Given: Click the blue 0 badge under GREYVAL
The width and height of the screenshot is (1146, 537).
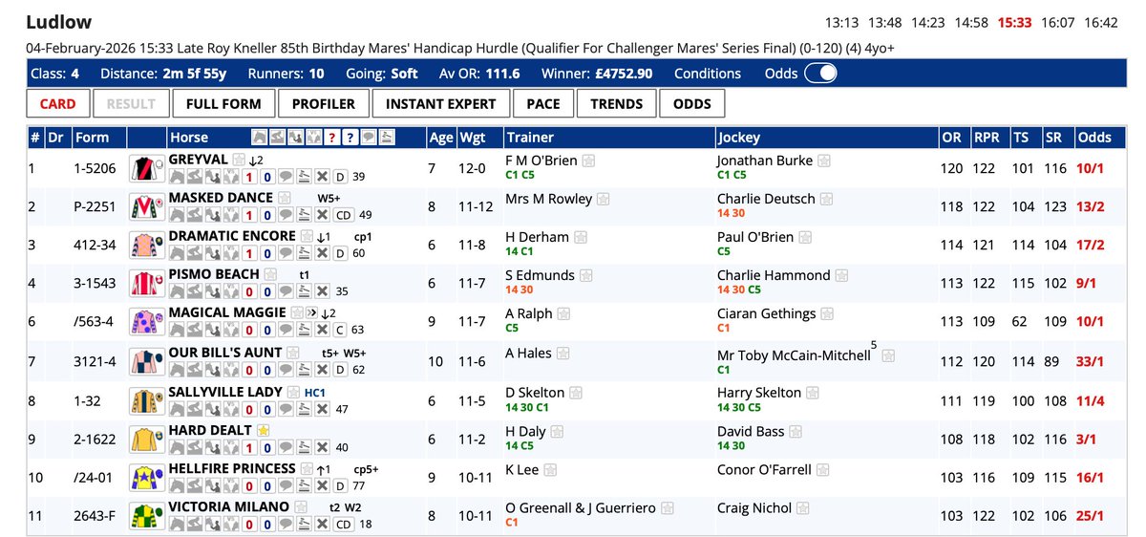Looking at the screenshot, I should [x=267, y=177].
